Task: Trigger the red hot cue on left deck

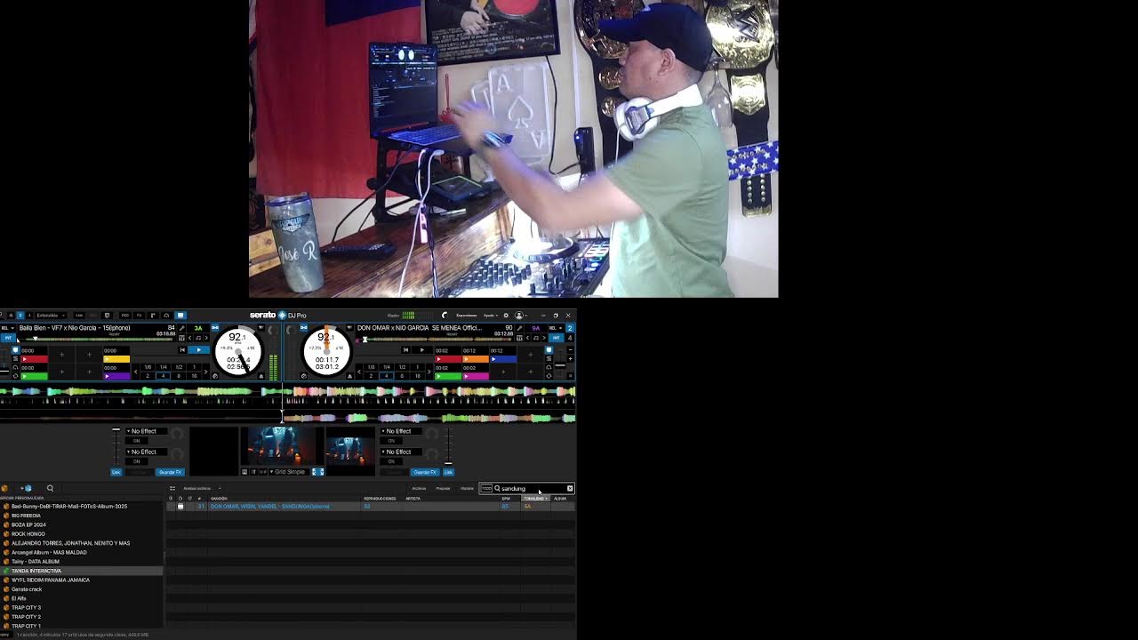Action: coord(35,359)
